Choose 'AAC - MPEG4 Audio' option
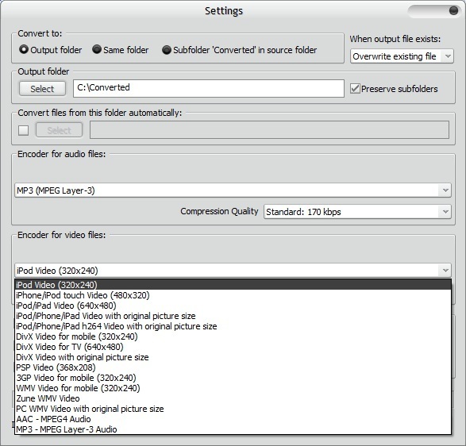Image resolution: width=466 pixels, height=446 pixels. [x=233, y=419]
